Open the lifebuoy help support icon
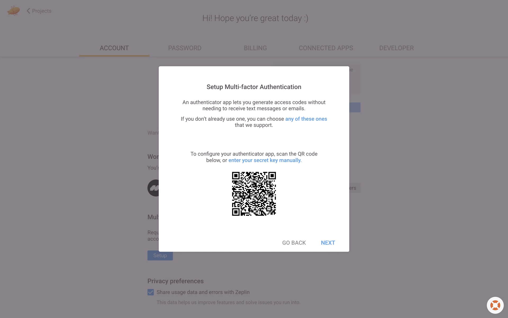The height and width of the screenshot is (318, 508). (495, 305)
